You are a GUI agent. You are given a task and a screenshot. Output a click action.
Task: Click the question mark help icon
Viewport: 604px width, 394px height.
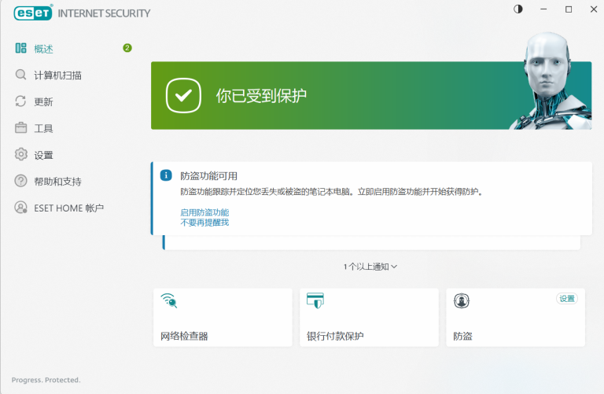coord(20,181)
